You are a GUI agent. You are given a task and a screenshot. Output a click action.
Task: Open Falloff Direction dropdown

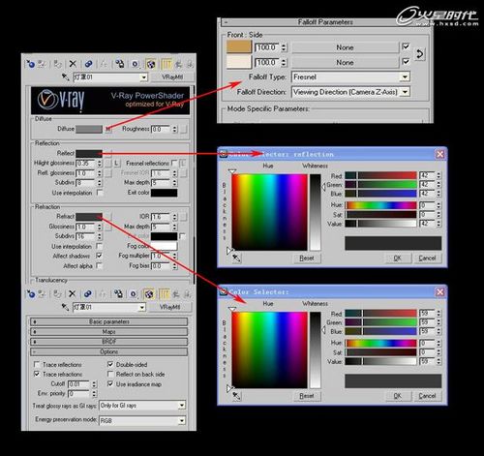(405, 92)
